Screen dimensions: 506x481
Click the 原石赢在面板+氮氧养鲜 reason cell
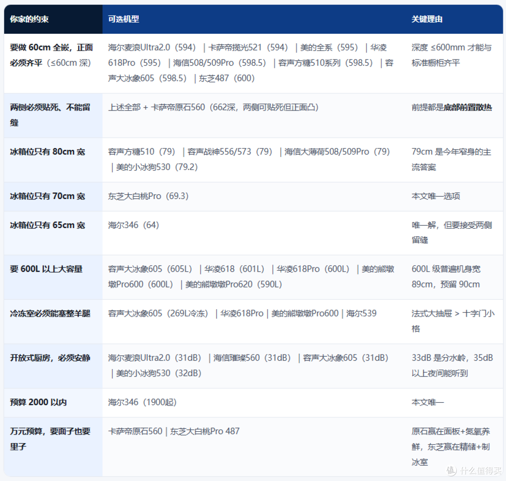point(454,447)
